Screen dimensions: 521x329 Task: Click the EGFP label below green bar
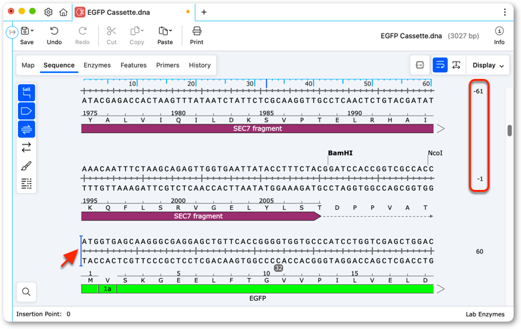pyautogui.click(x=257, y=298)
